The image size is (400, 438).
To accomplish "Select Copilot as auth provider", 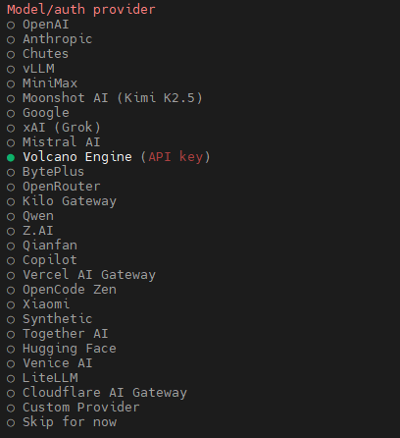I will pos(42,260).
